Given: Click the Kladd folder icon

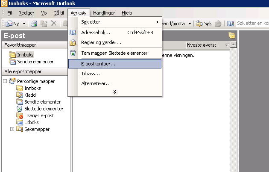Looking at the screenshot, I should pyautogui.click(x=20, y=95).
